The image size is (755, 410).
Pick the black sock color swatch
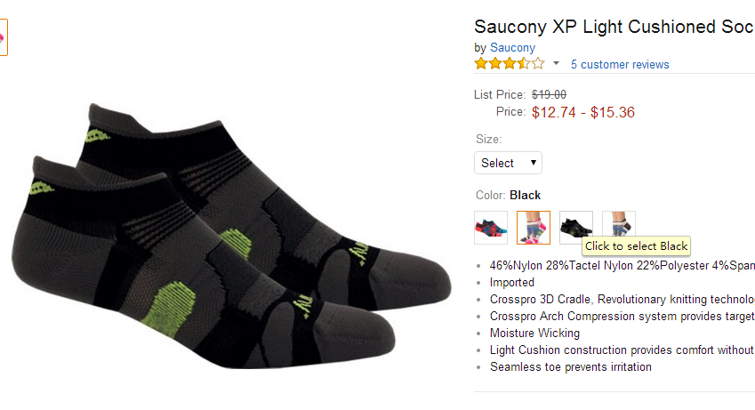(575, 224)
